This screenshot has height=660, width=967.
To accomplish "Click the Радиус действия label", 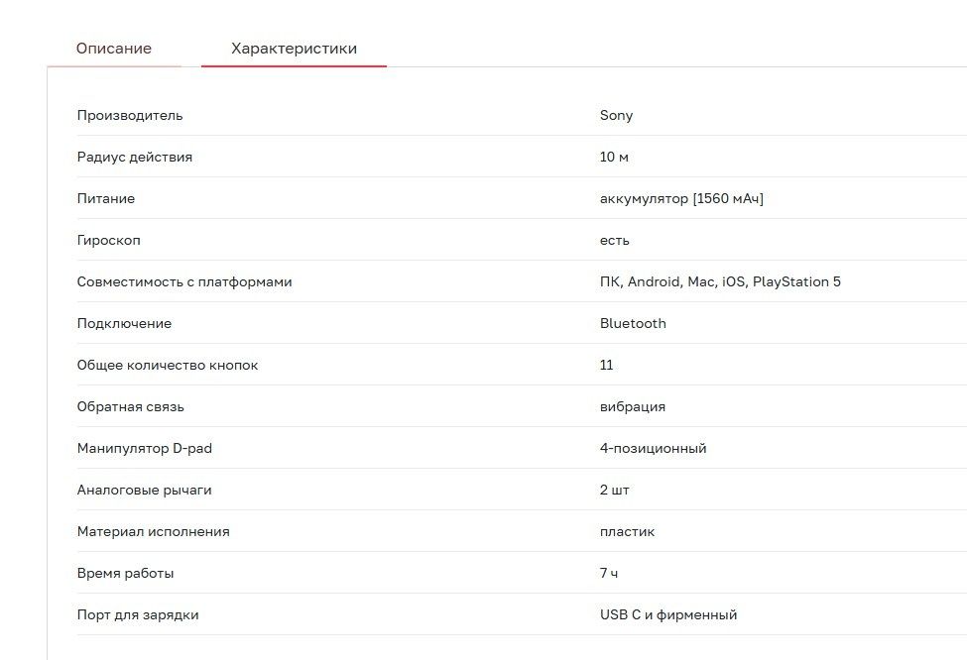I will click(135, 157).
